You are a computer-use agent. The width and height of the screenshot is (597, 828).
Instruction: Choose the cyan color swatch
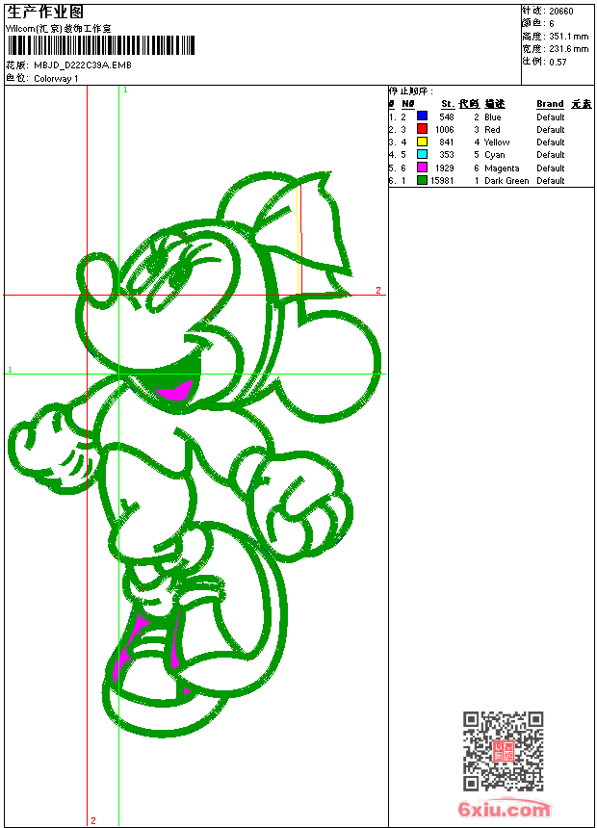coord(422,154)
